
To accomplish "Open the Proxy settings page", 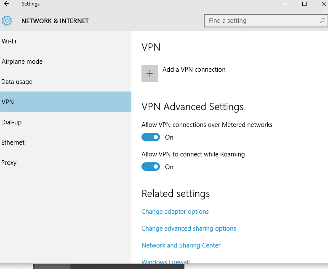I will pos(9,163).
